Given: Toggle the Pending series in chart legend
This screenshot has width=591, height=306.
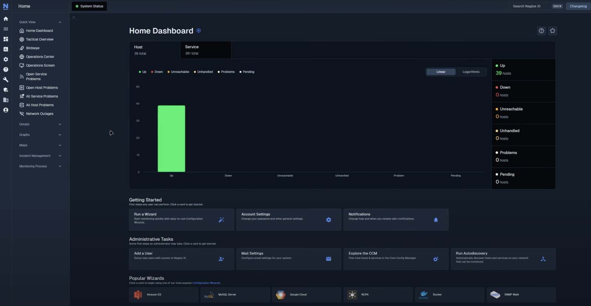Looking at the screenshot, I should coord(247,72).
